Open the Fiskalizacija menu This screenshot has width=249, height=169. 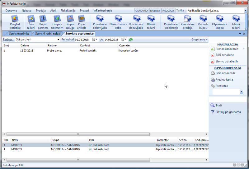(x=68, y=11)
